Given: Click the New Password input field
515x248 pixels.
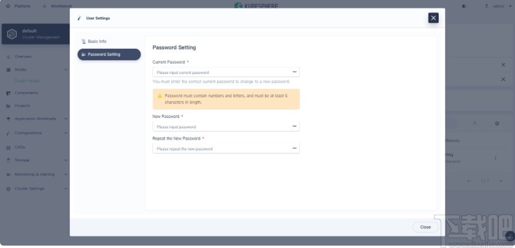Looking at the screenshot, I should click(x=221, y=126).
